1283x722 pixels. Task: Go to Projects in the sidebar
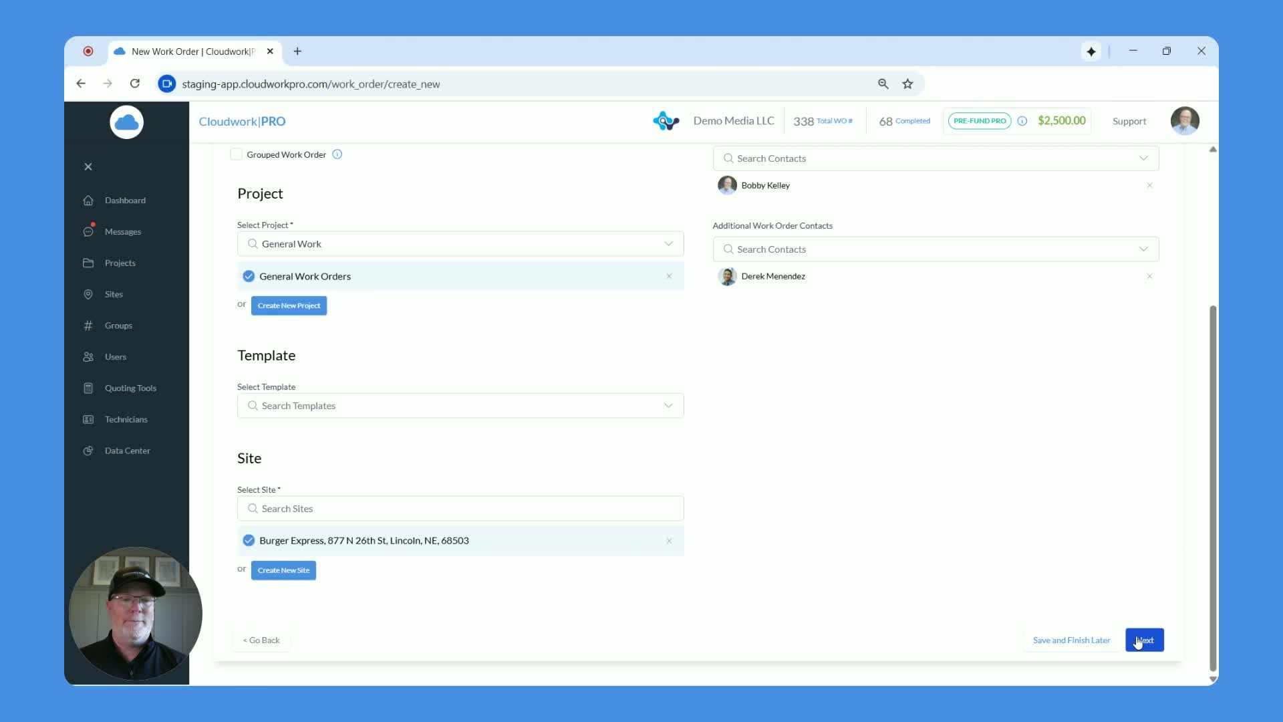120,263
